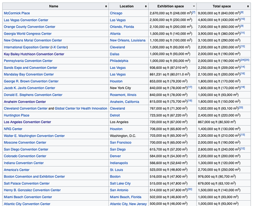
Task: Open Georgia World Congress Center link
Action: coord(28,34)
